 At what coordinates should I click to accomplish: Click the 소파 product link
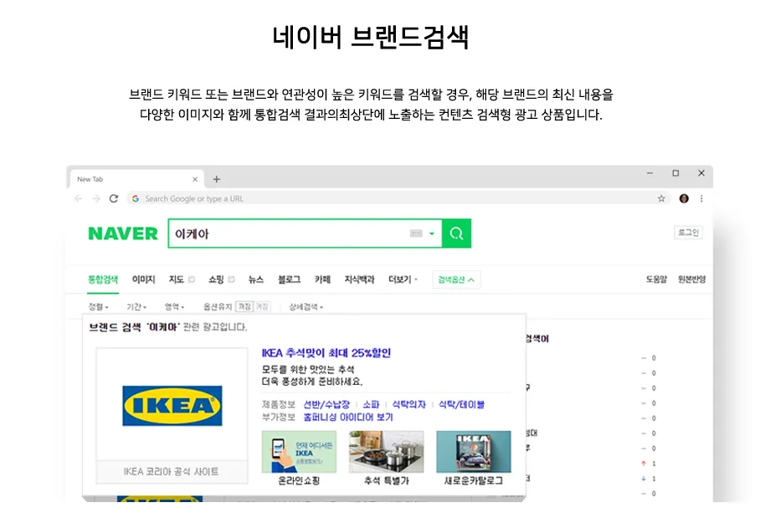click(x=371, y=404)
